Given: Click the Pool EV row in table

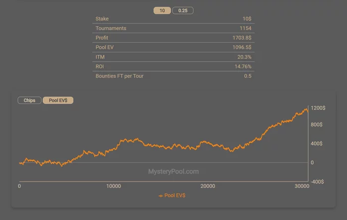Looking at the screenshot, I should point(173,47).
